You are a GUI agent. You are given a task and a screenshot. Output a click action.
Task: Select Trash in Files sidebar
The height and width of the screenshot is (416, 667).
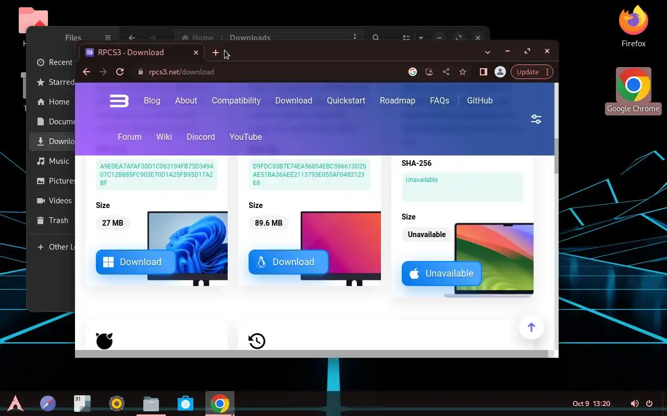tap(53, 220)
